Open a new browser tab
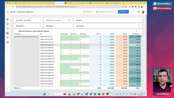The height and width of the screenshot is (98, 174). coord(123,3)
